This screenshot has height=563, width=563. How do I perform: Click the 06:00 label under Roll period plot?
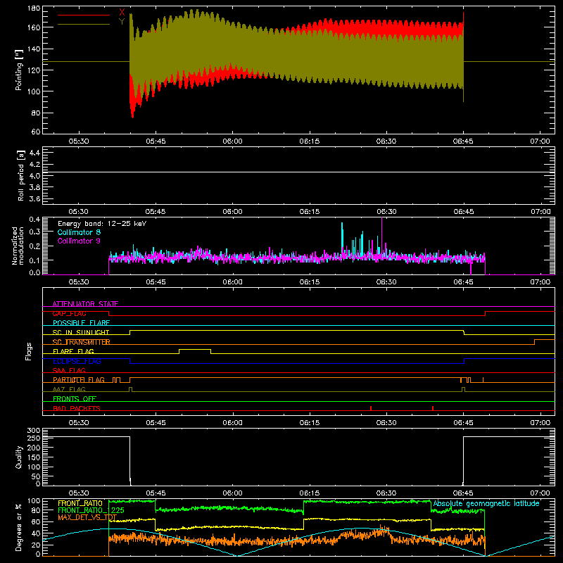[232, 212]
